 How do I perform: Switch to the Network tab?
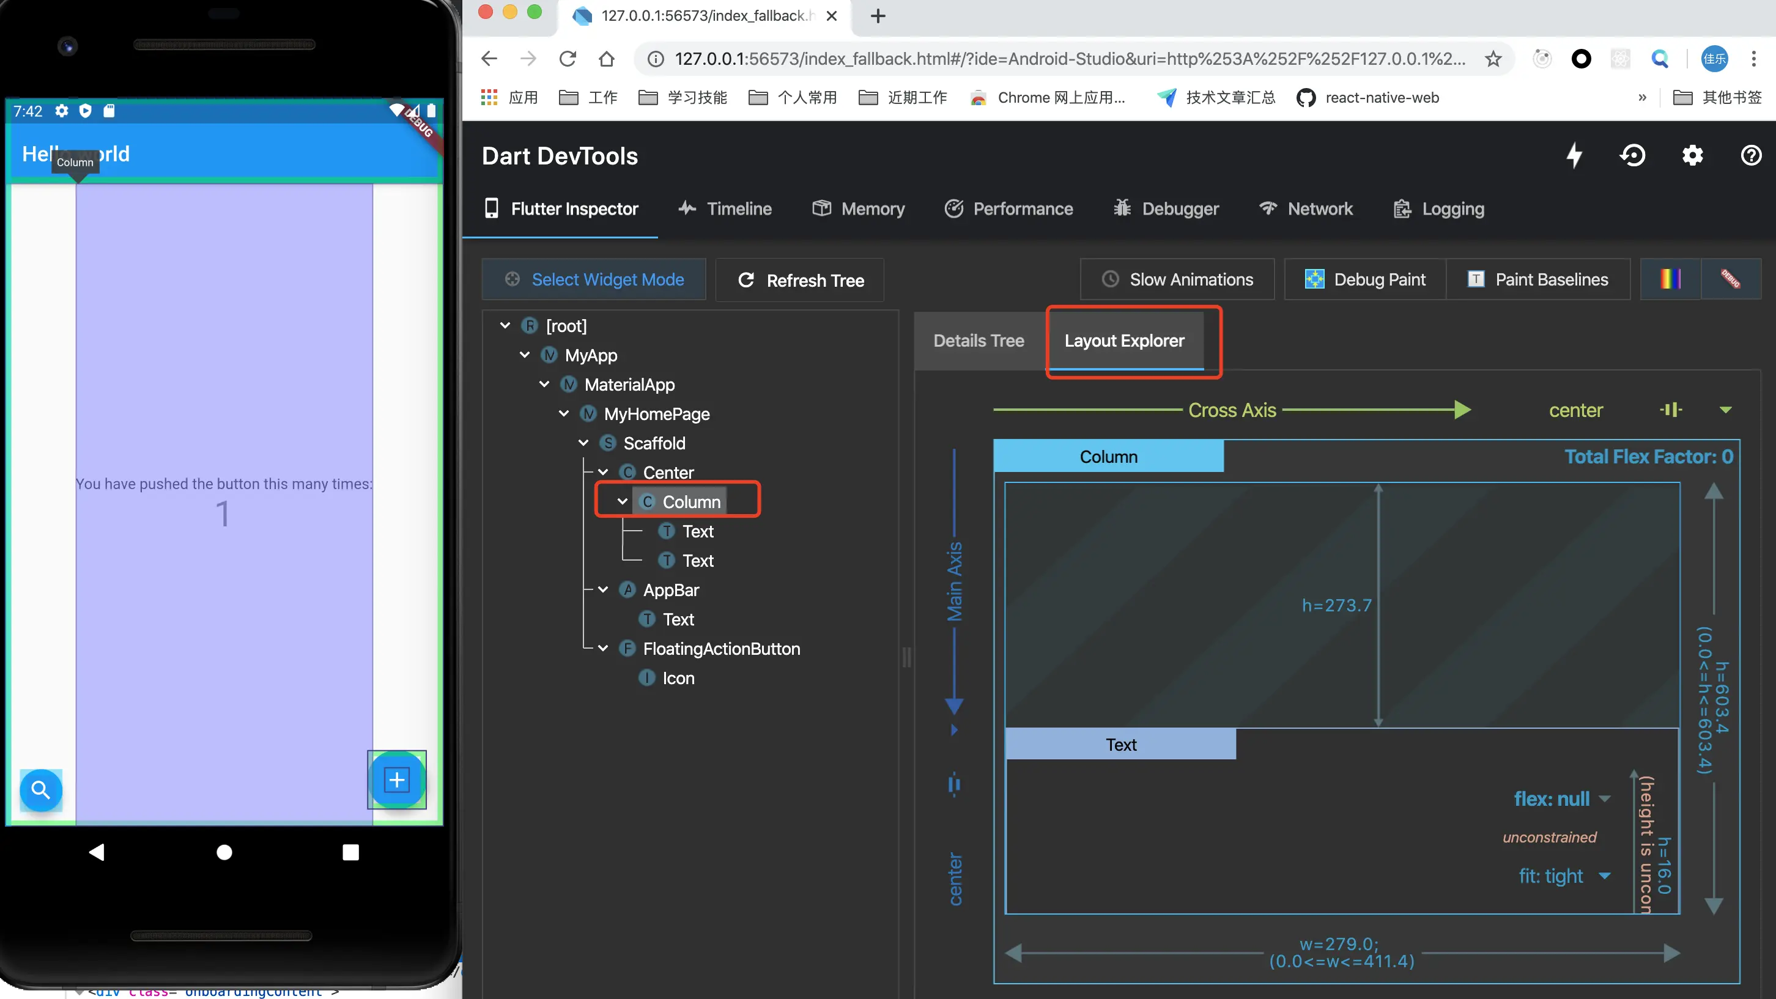[x=1306, y=209]
